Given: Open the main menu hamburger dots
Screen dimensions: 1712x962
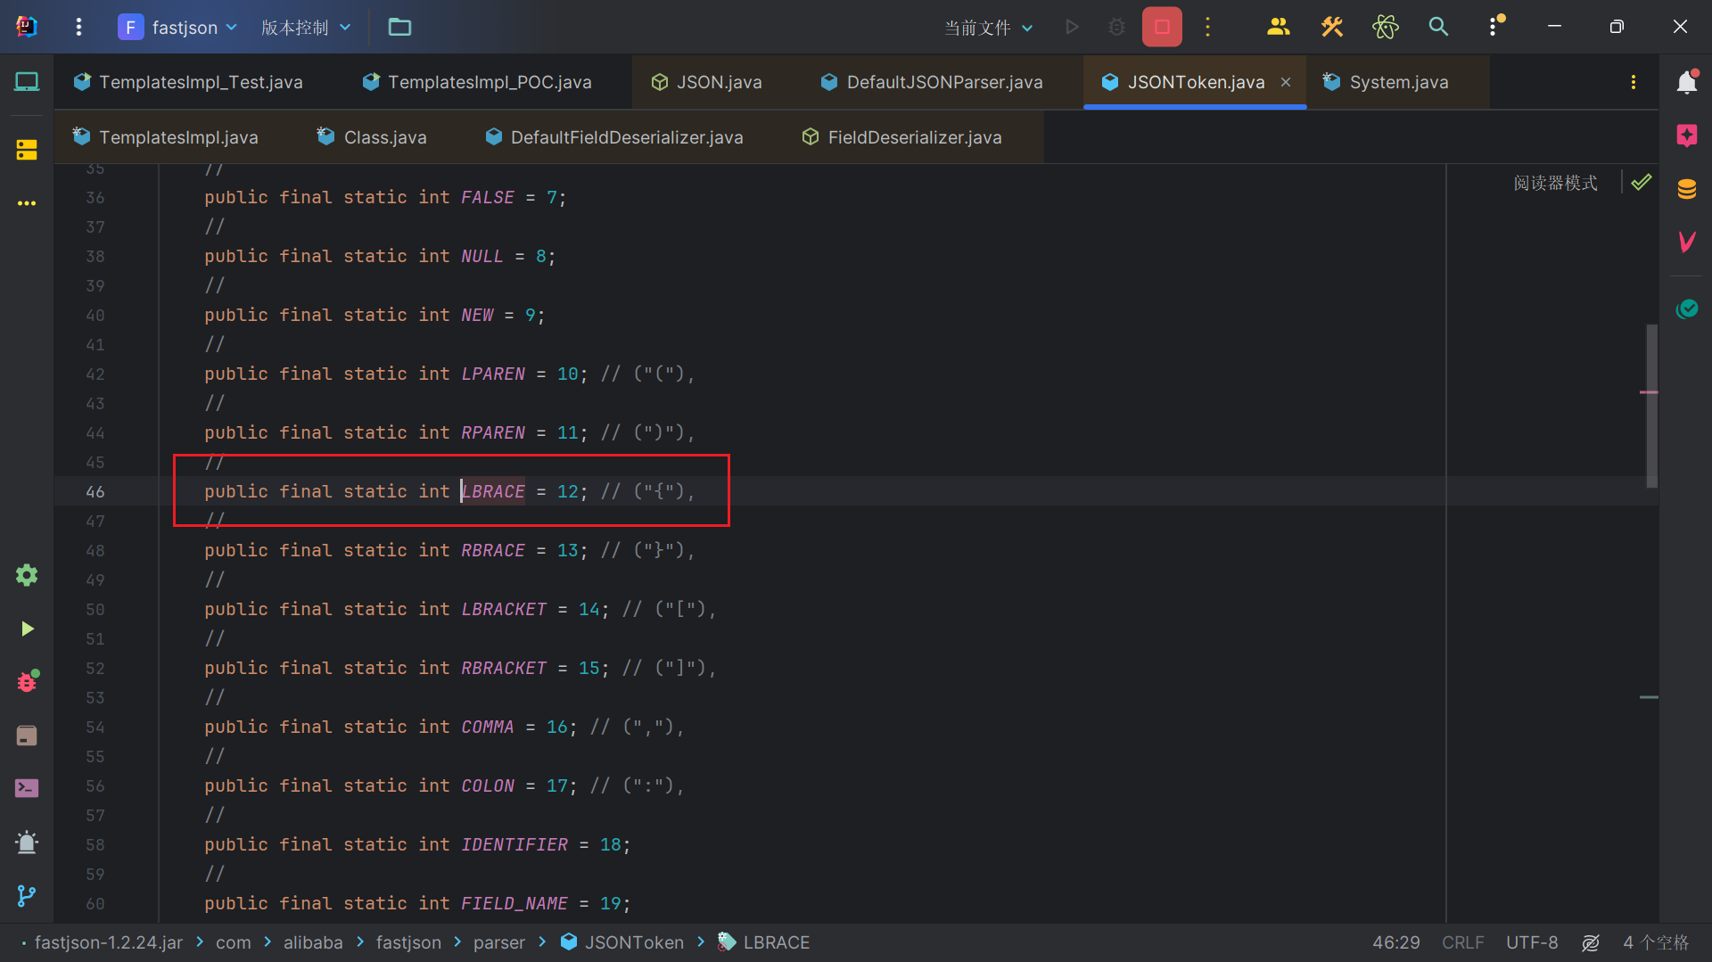Looking at the screenshot, I should click(78, 27).
